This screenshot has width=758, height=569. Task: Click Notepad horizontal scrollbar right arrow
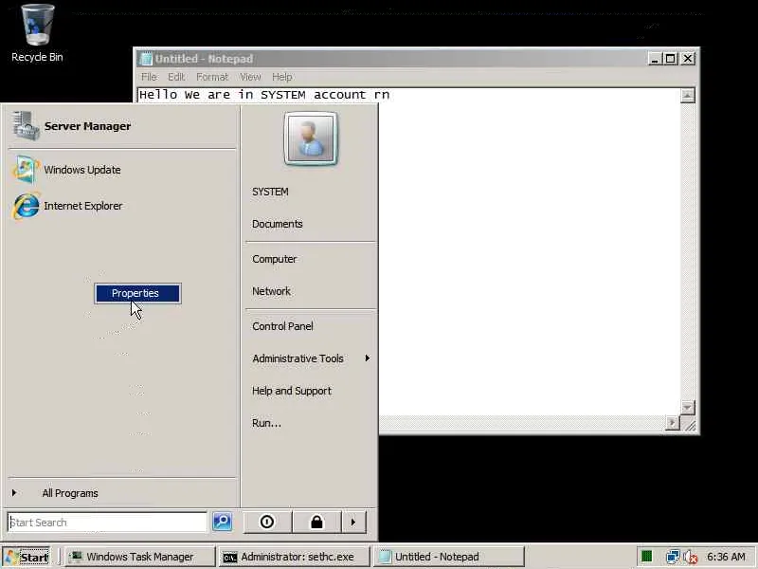pyautogui.click(x=673, y=423)
